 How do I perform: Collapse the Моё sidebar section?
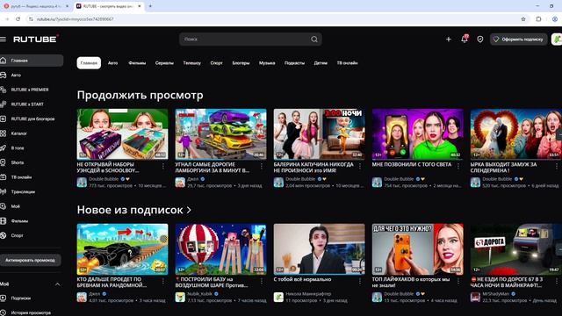(57, 284)
